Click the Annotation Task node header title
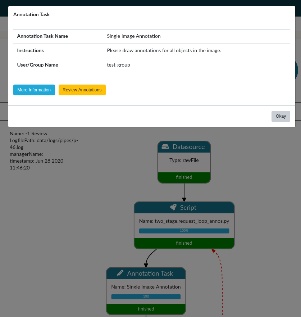301x317 pixels. 150,273
